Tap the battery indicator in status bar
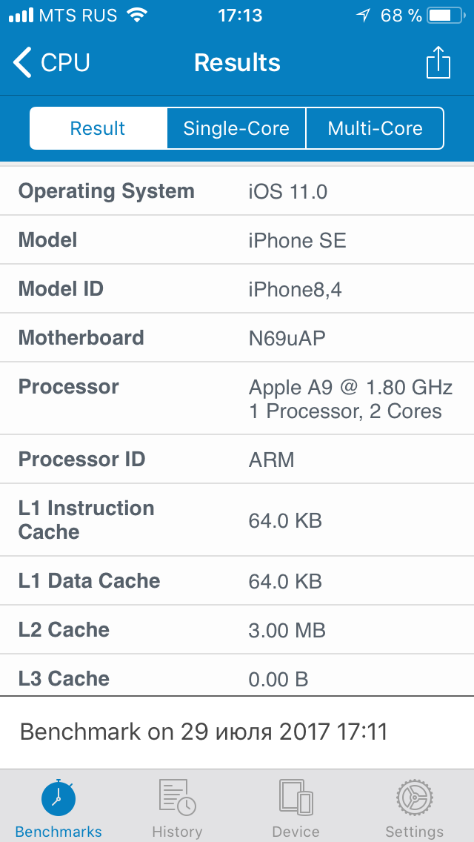474x842 pixels. coord(446,16)
